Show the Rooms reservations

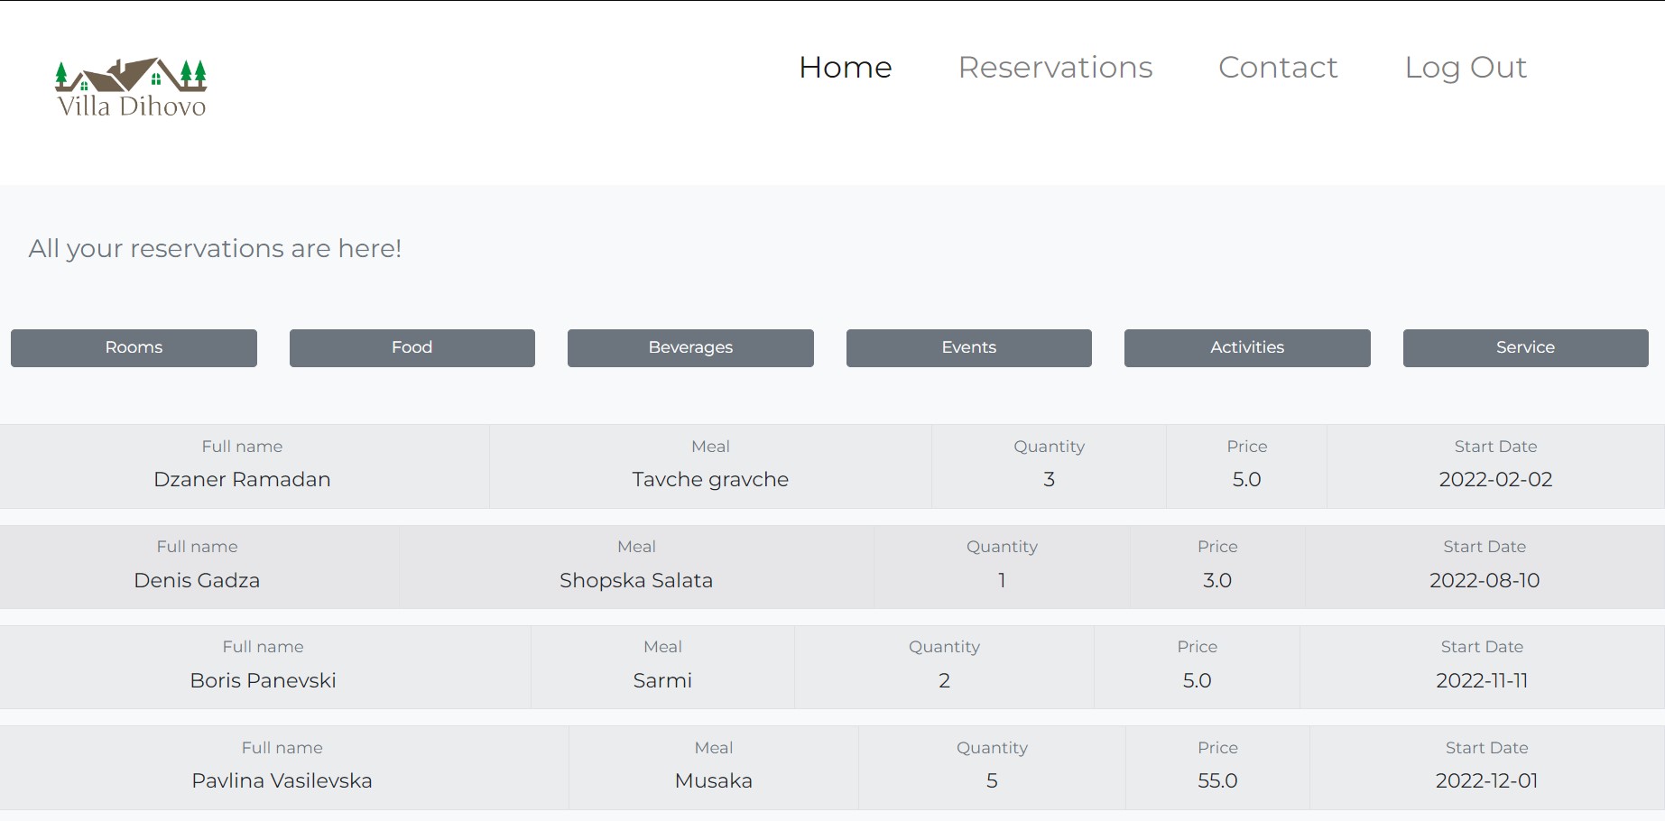pos(134,348)
